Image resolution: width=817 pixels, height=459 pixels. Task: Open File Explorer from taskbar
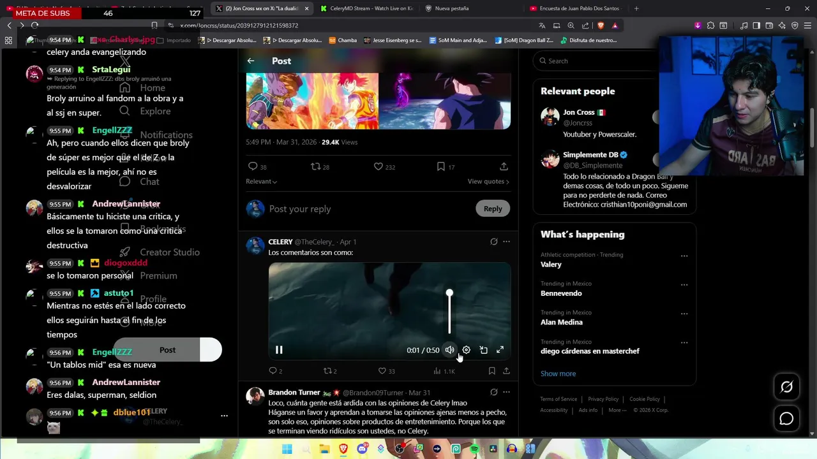pos(324,449)
